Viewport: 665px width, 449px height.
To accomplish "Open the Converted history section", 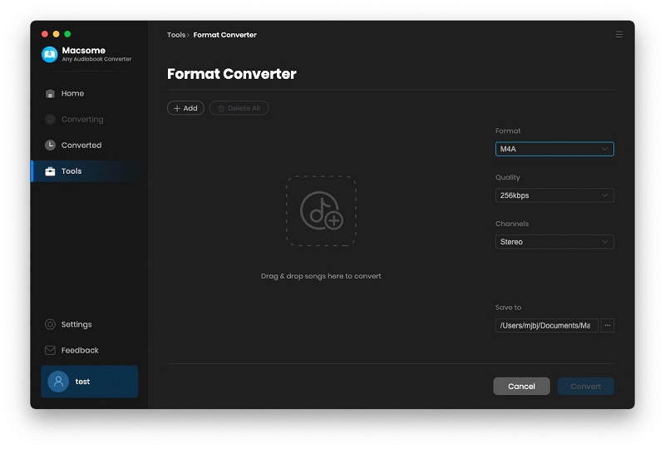I will 89,146.
